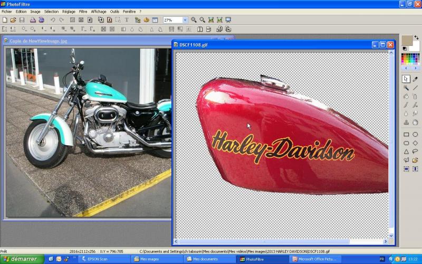The height and width of the screenshot is (264, 422).
Task: Click the démarrer Start button
Action: (x=22, y=259)
